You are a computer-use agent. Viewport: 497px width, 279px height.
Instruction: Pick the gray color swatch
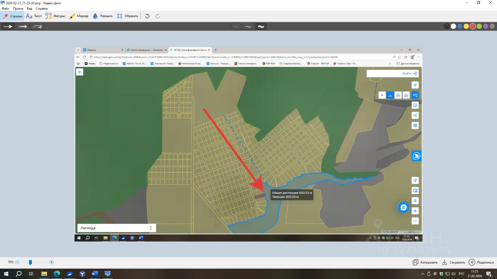tap(492, 26)
